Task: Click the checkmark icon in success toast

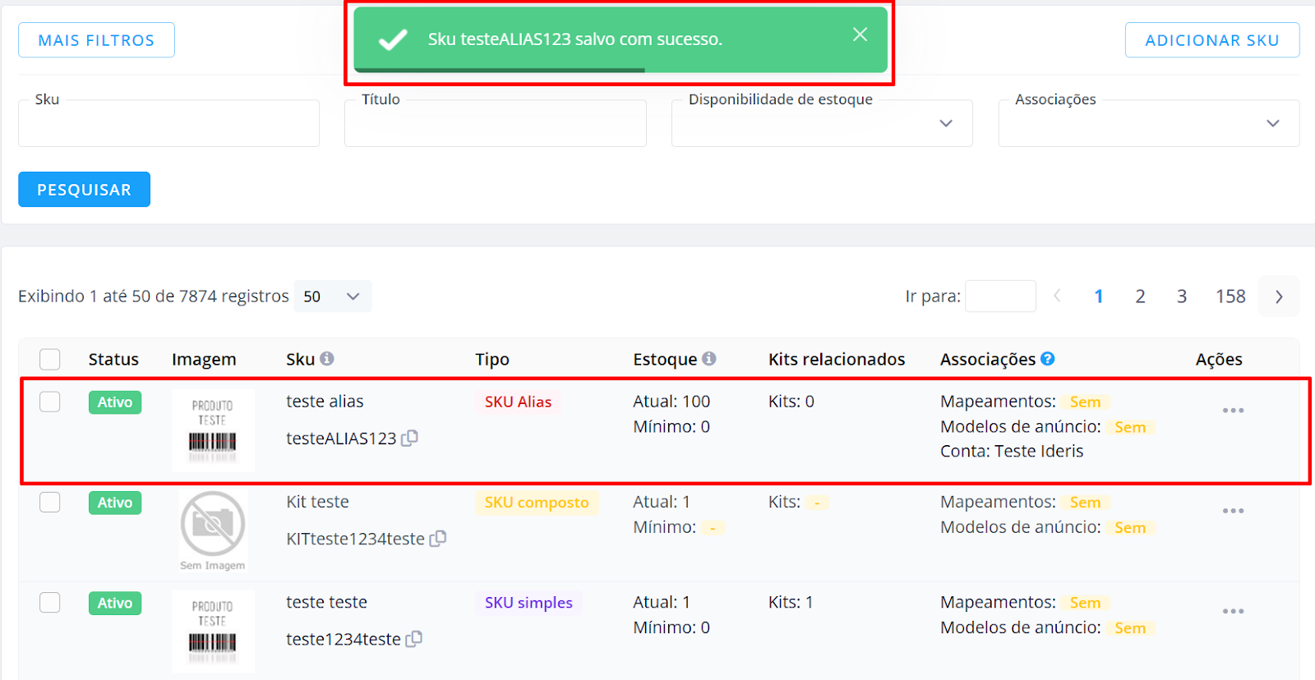Action: tap(393, 39)
